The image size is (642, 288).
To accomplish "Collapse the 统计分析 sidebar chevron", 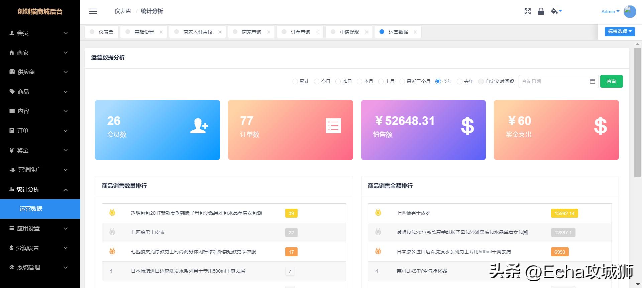I will pyautogui.click(x=66, y=189).
